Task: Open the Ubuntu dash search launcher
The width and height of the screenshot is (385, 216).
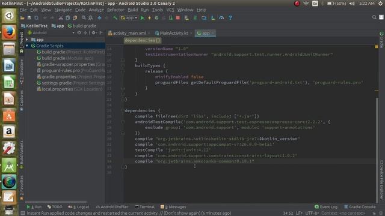Action: (9, 16)
